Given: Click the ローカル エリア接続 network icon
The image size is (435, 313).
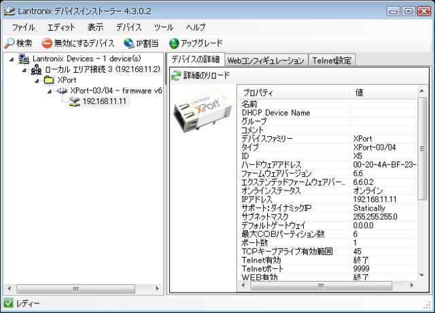Looking at the screenshot, I should (36, 69).
